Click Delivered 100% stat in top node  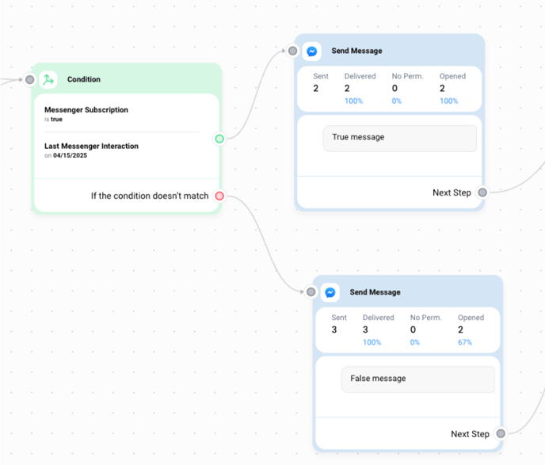click(353, 101)
